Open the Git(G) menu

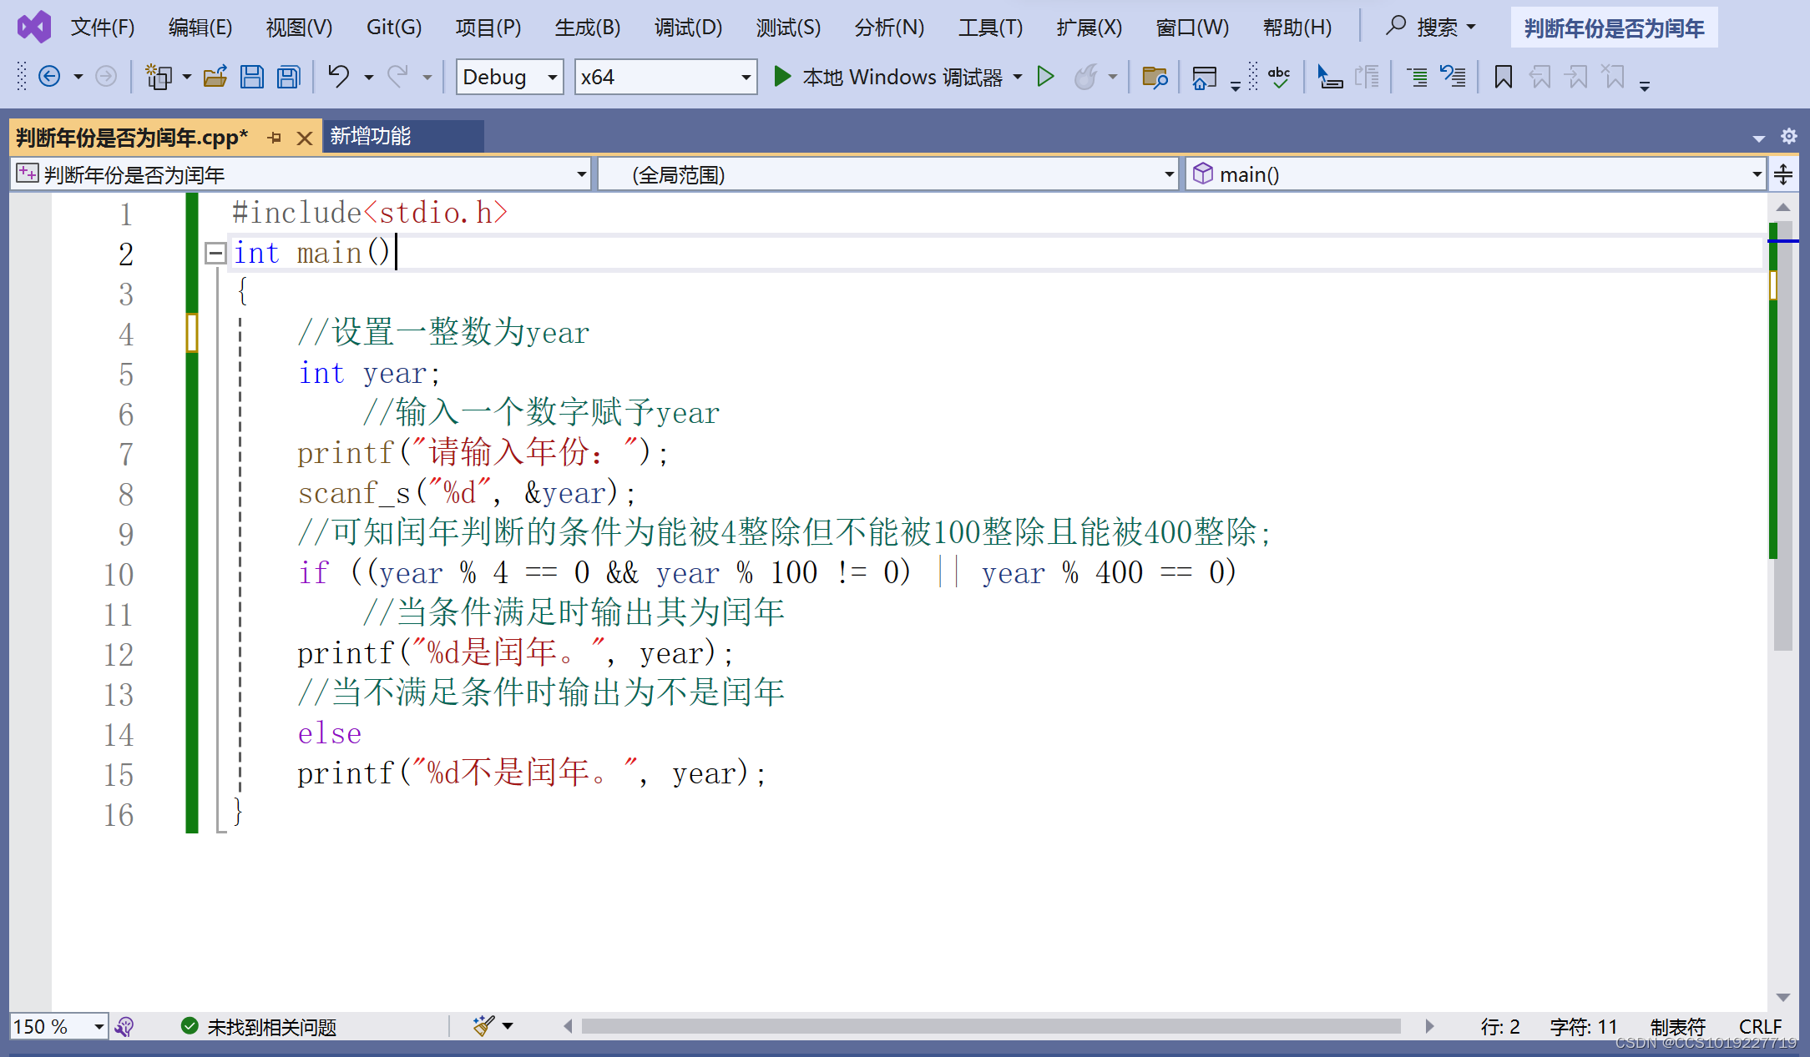tap(394, 28)
